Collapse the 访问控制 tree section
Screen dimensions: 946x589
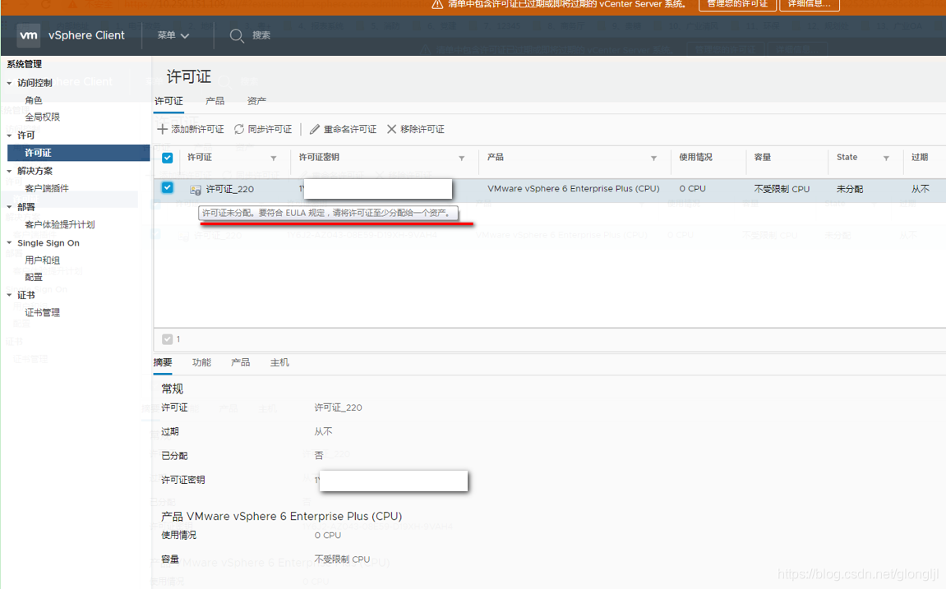click(9, 83)
